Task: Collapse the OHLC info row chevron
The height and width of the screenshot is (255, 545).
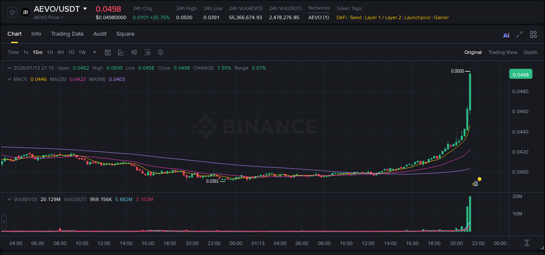Action: pos(9,68)
